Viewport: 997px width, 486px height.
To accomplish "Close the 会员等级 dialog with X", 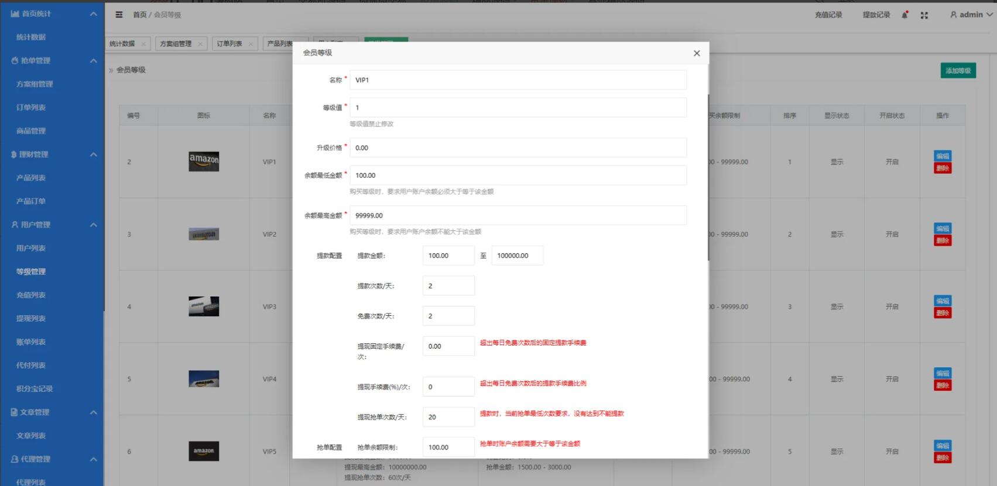I will [x=696, y=53].
